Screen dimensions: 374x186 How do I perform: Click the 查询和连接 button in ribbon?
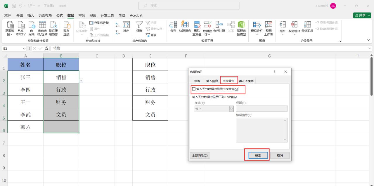99,23
